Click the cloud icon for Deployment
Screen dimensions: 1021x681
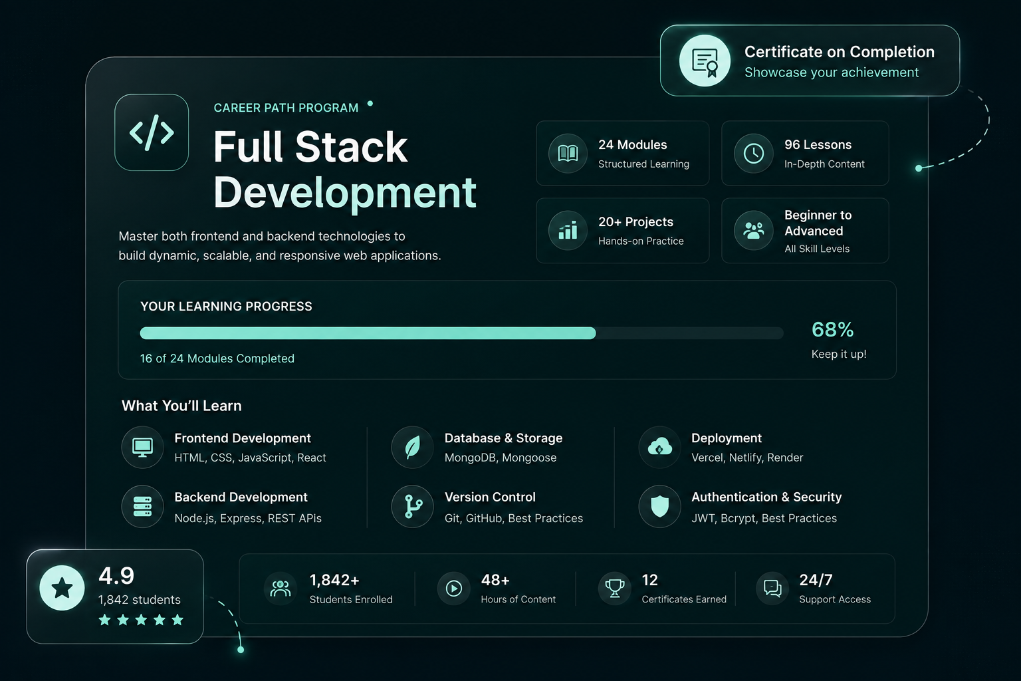tap(659, 447)
